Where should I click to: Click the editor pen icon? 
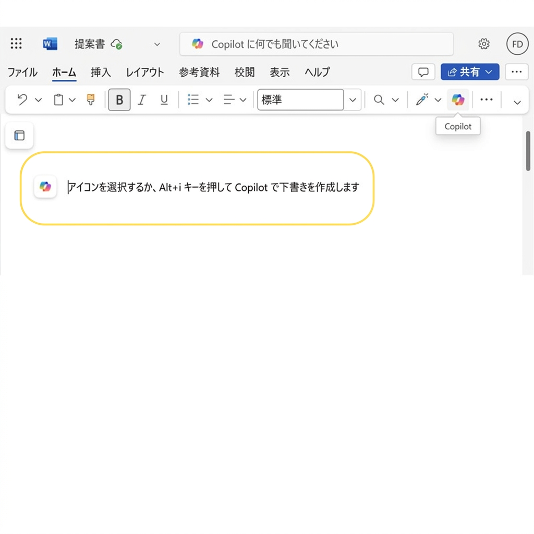pyautogui.click(x=422, y=100)
